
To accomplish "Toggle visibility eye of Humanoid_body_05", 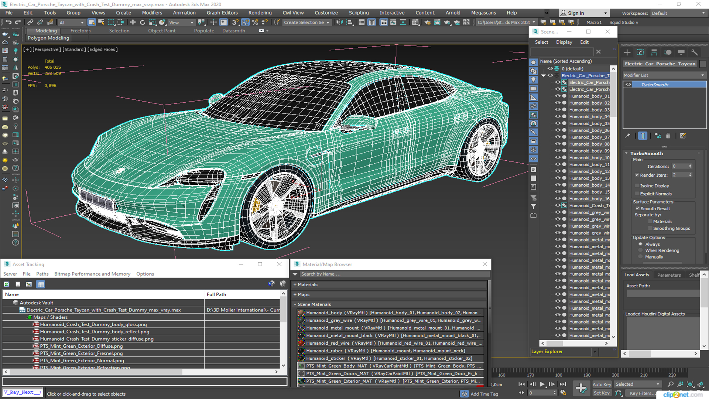I will [x=558, y=123].
